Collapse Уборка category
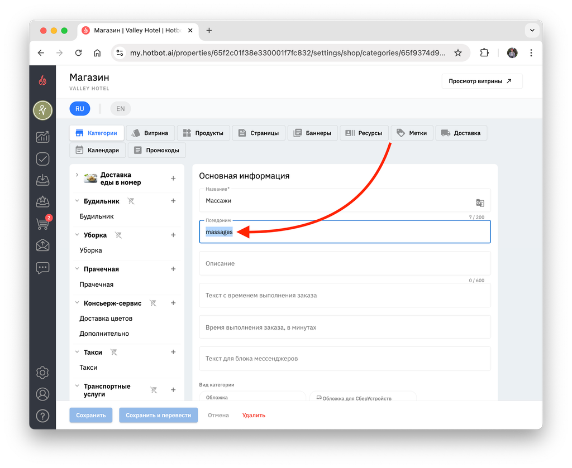Screen dimensions: 572x468 [x=77, y=234]
